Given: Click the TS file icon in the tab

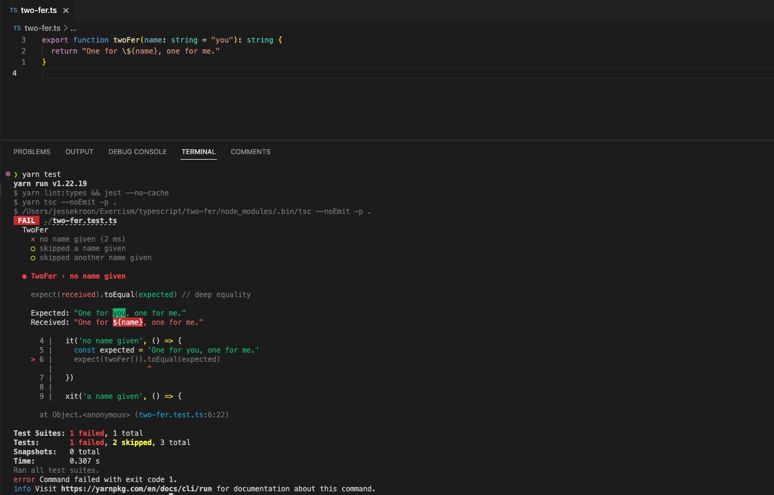Looking at the screenshot, I should coord(14,10).
